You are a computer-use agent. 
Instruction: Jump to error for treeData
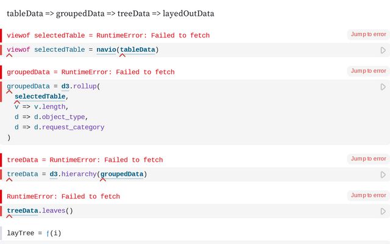click(368, 159)
